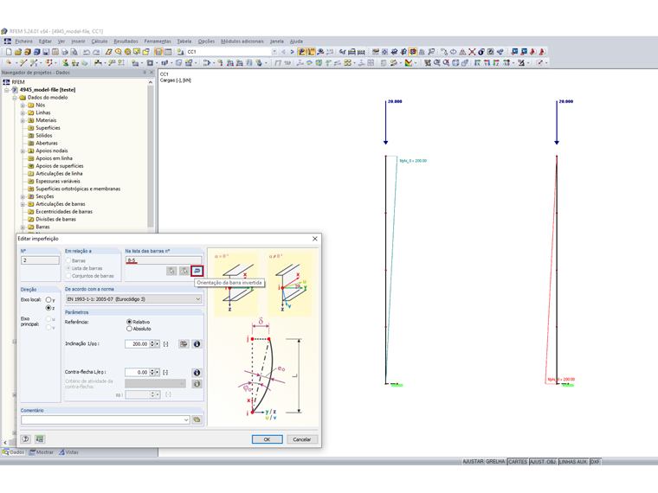Select principal axis u radio button

click(x=48, y=319)
